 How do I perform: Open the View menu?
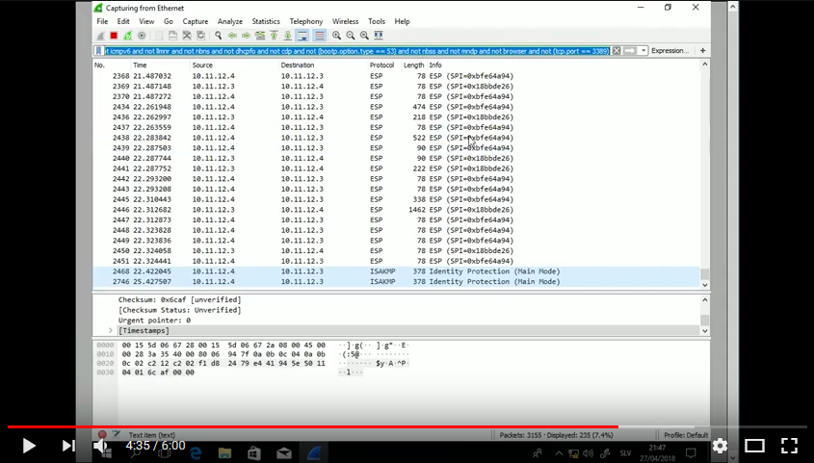[146, 21]
